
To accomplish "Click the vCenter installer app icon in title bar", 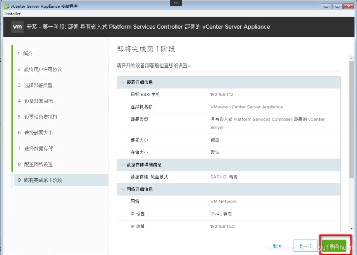I will (7, 6).
